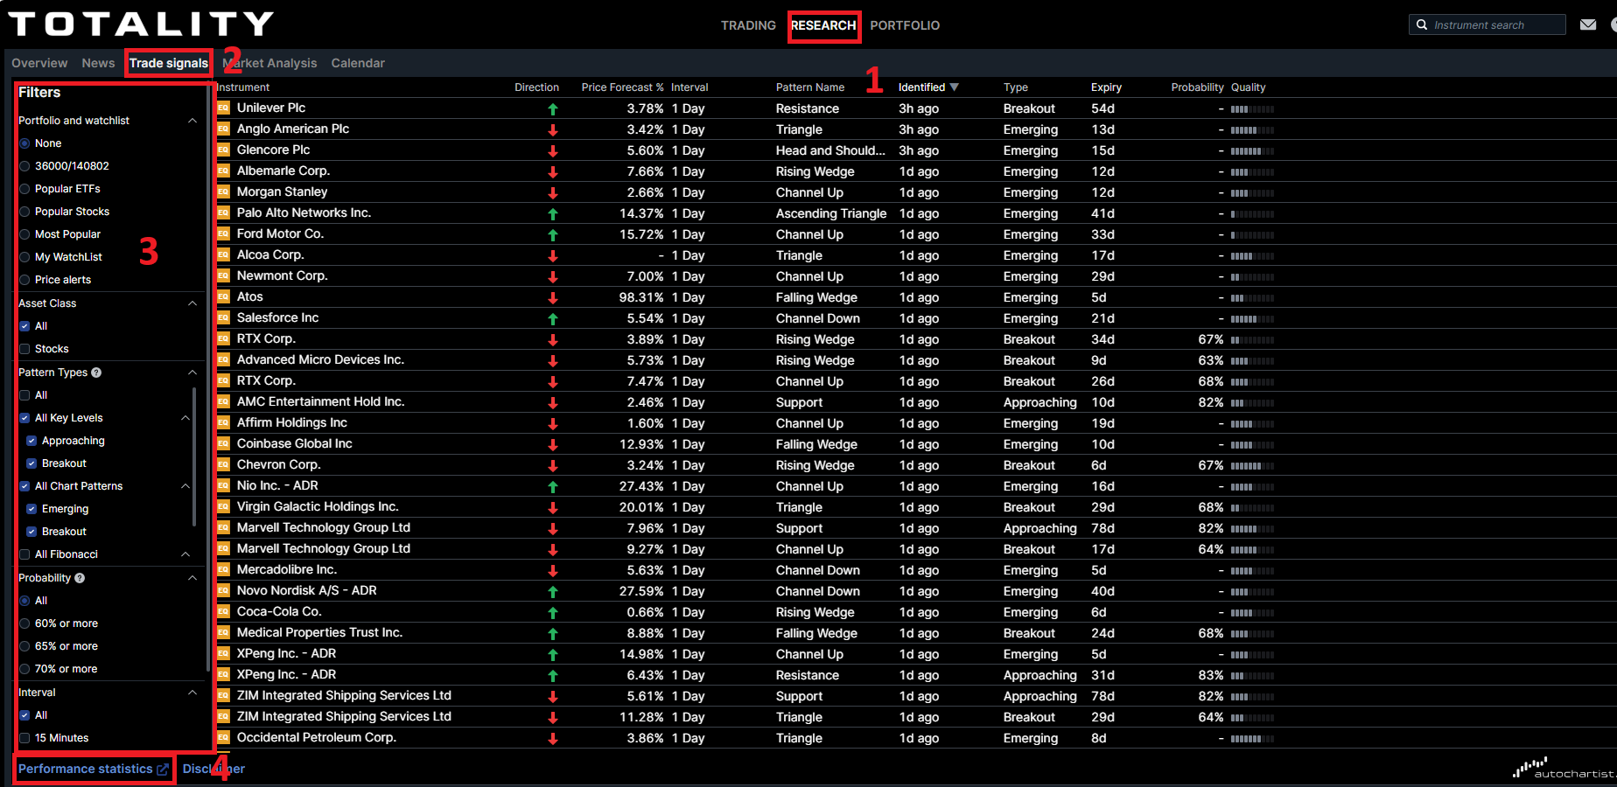The width and height of the screenshot is (1617, 787).
Task: Check the Stocks asset class checkbox
Action: click(x=24, y=349)
